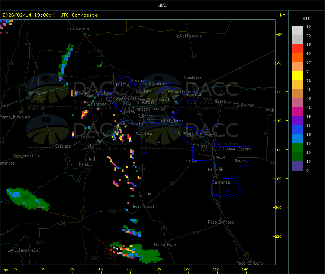Viewport: 325px width, 274px height.
Task: Select the Punta_Agua label
Action: 165,244
